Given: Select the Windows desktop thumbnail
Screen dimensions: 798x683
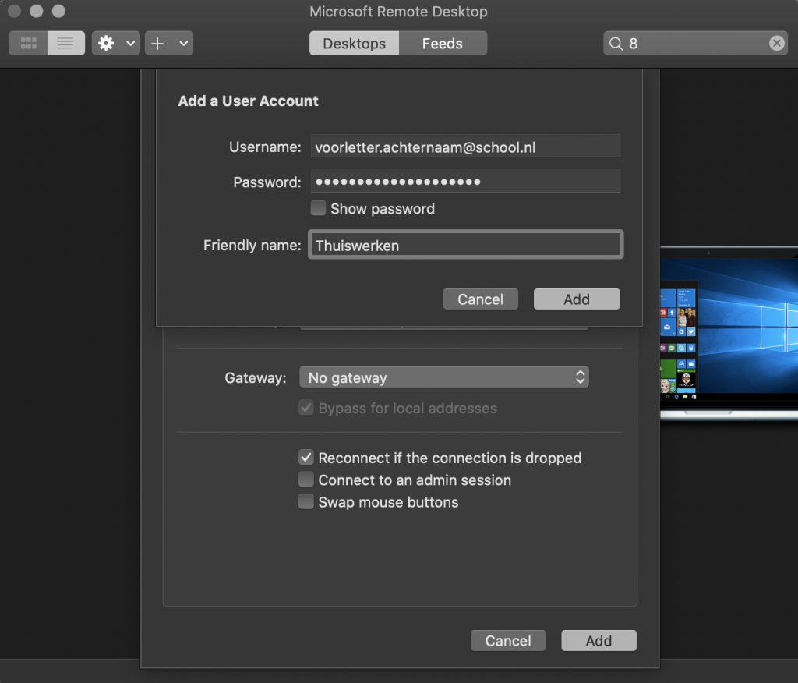Looking at the screenshot, I should point(729,333).
